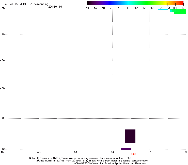Click the note line about 22 hr data buffer

(x=92, y=161)
